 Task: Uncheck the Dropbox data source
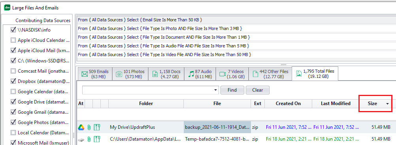pos(13,81)
